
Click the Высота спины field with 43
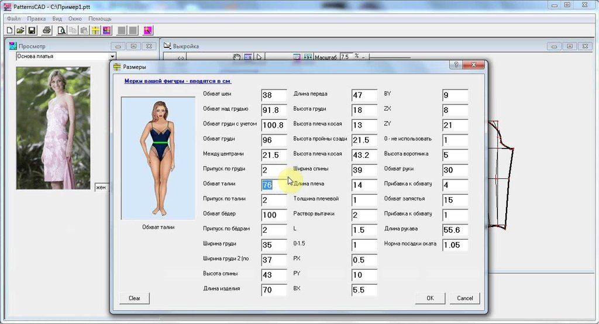tap(274, 275)
